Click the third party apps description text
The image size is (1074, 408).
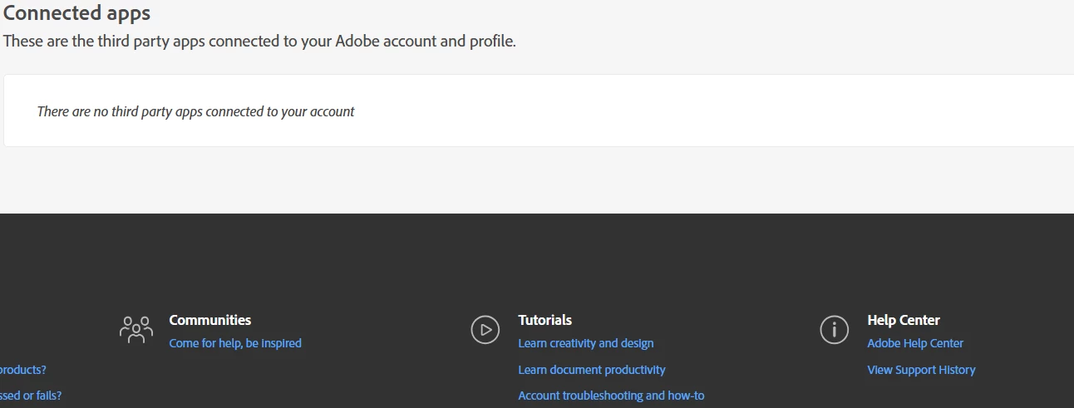point(259,41)
